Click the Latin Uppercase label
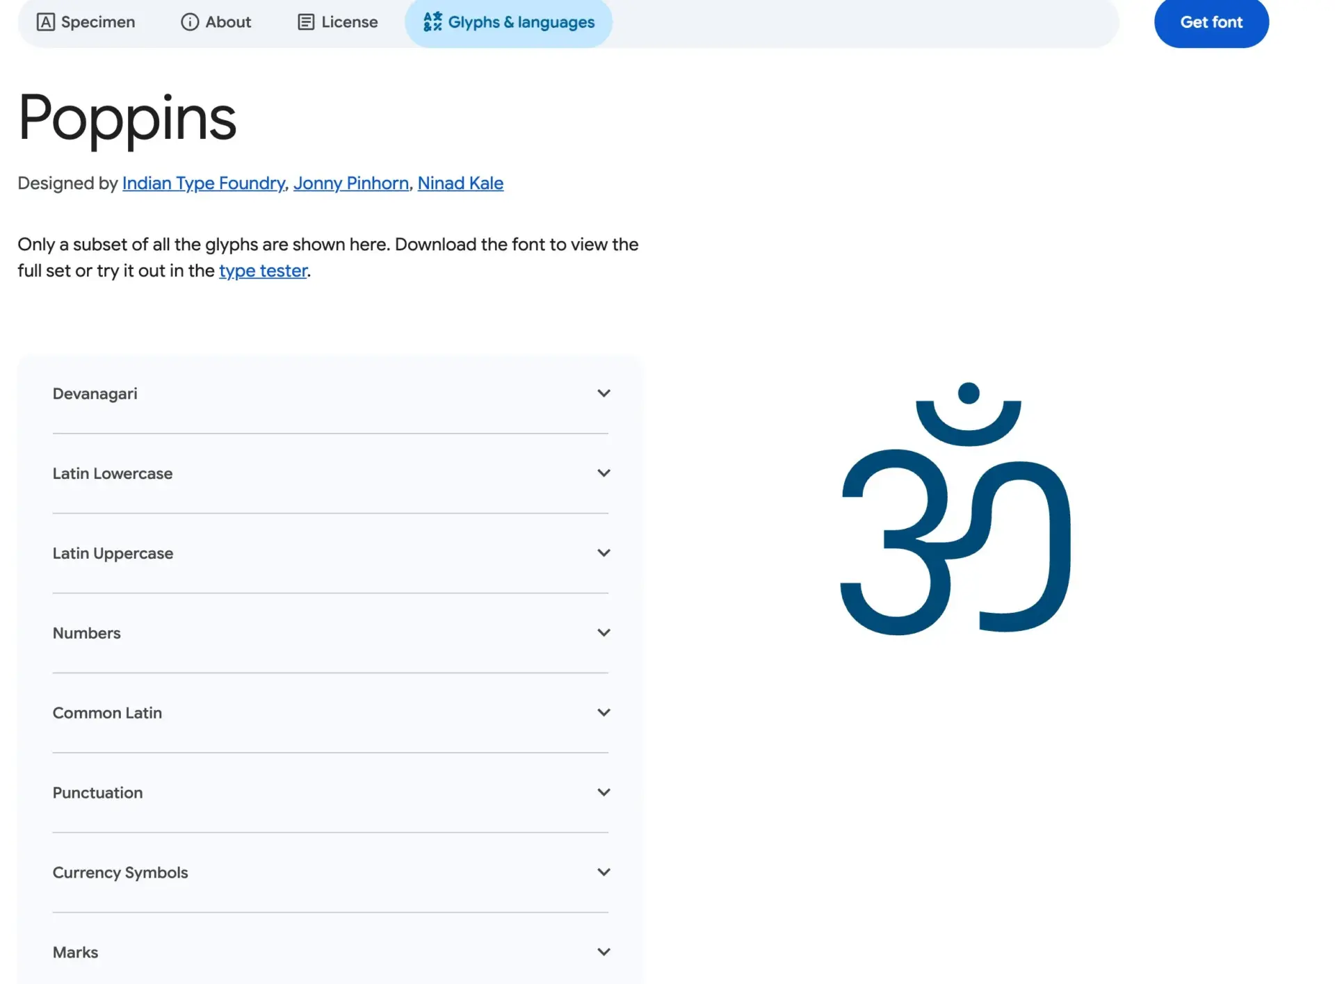The image size is (1335, 984). [x=113, y=554]
